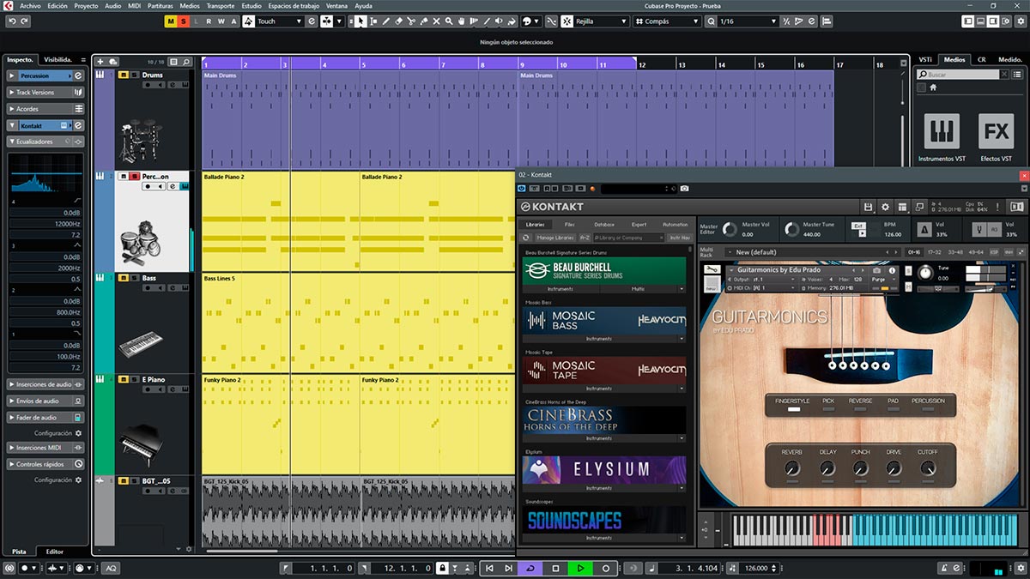
Task: Toggle left zone visibility button
Action: click(968, 21)
